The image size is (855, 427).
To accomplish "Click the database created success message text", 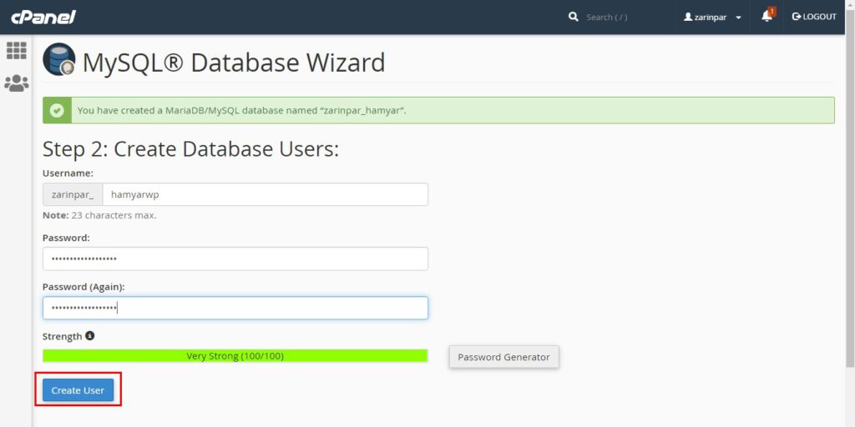I will pos(241,111).
